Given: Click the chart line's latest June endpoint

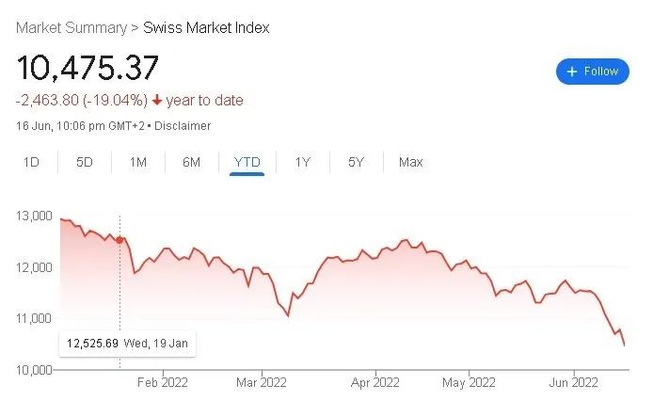Looking at the screenshot, I should (625, 345).
